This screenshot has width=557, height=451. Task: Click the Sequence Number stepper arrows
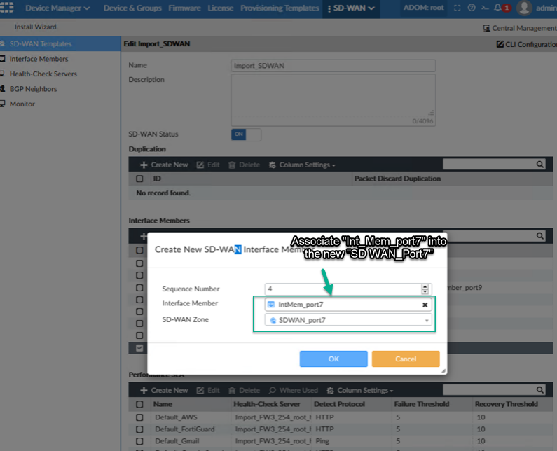pos(425,289)
